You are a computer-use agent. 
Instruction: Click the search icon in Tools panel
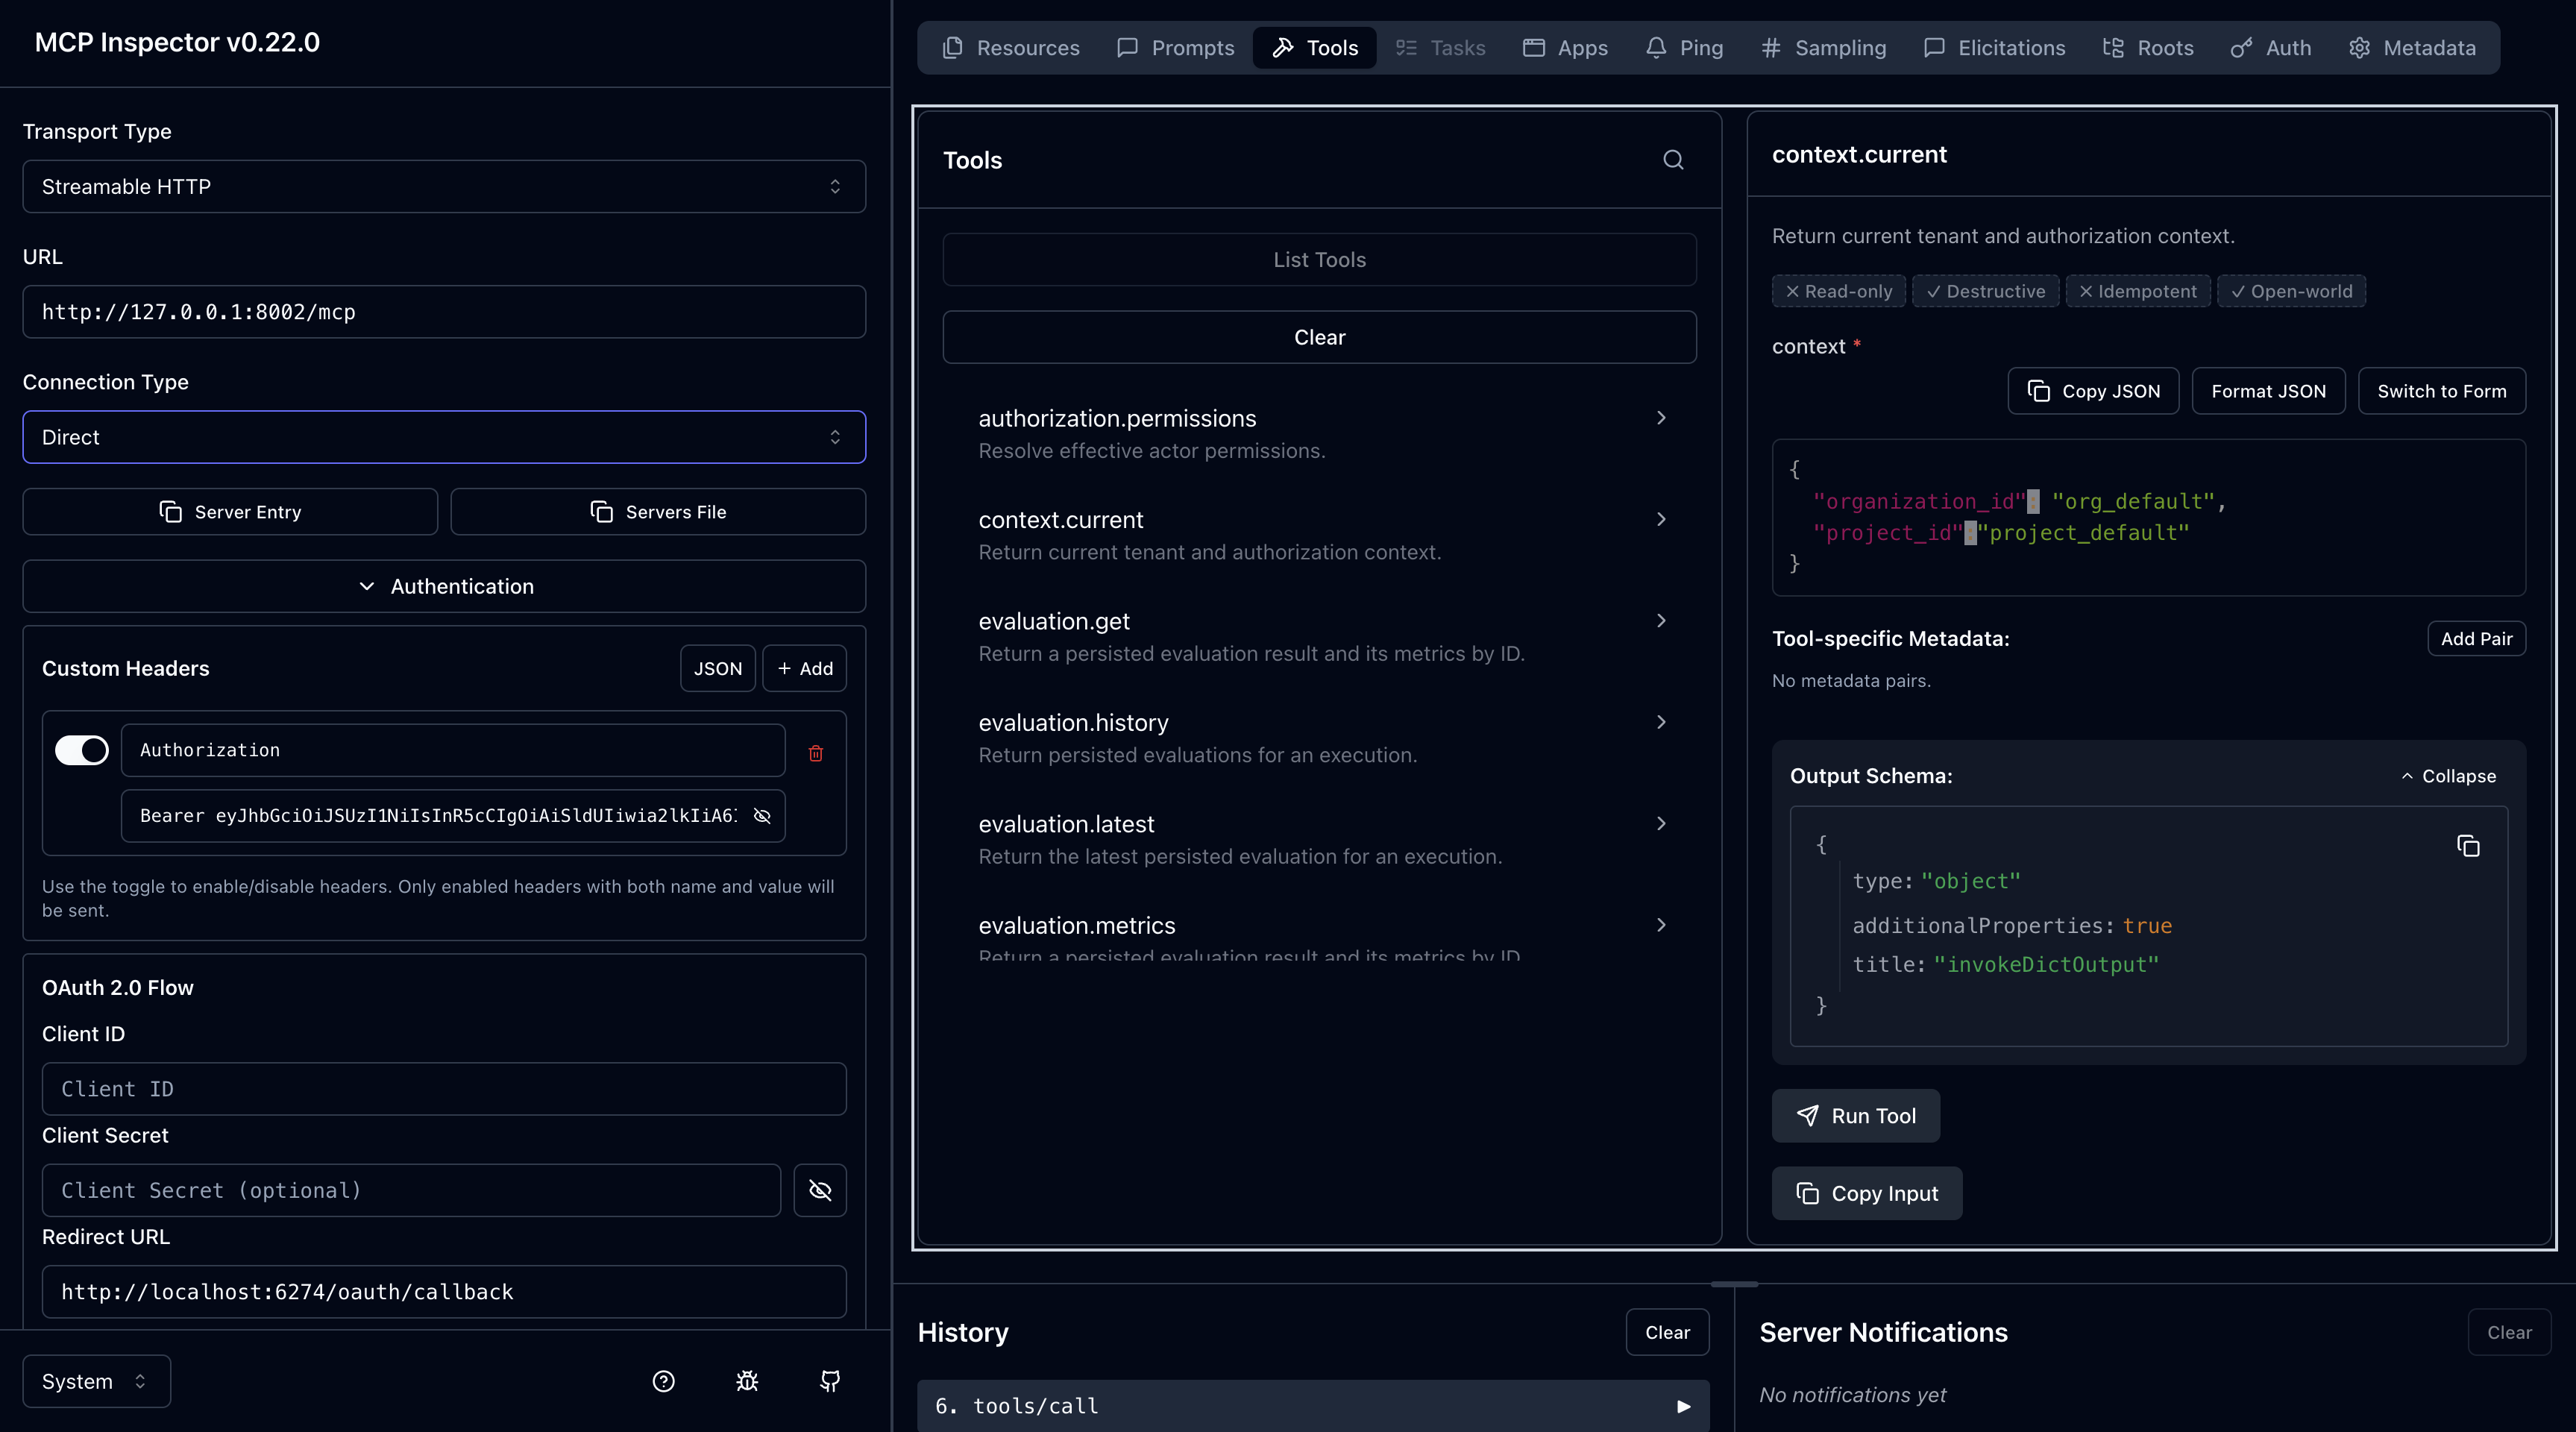click(x=1673, y=160)
